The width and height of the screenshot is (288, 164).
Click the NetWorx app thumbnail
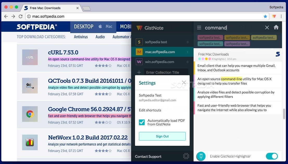coord(30,142)
